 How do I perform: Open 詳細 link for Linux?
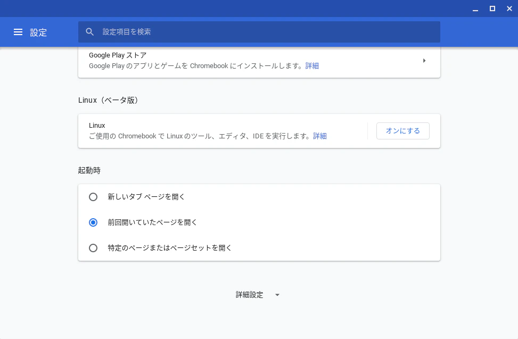(x=320, y=136)
